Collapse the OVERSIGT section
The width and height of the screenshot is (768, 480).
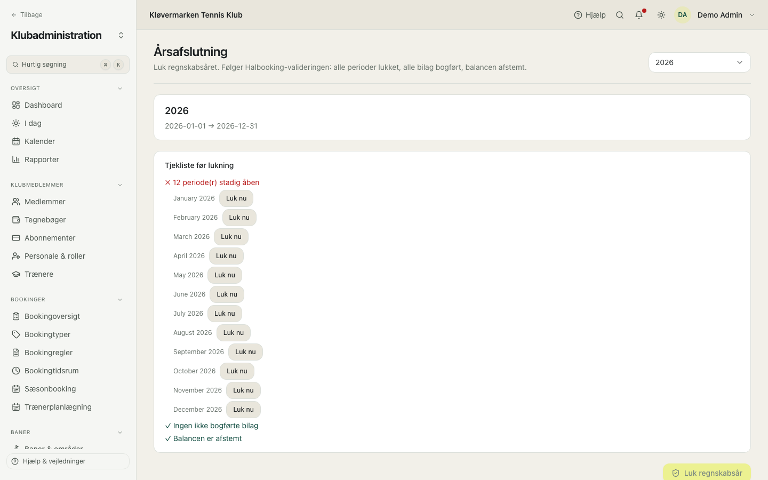point(120,89)
